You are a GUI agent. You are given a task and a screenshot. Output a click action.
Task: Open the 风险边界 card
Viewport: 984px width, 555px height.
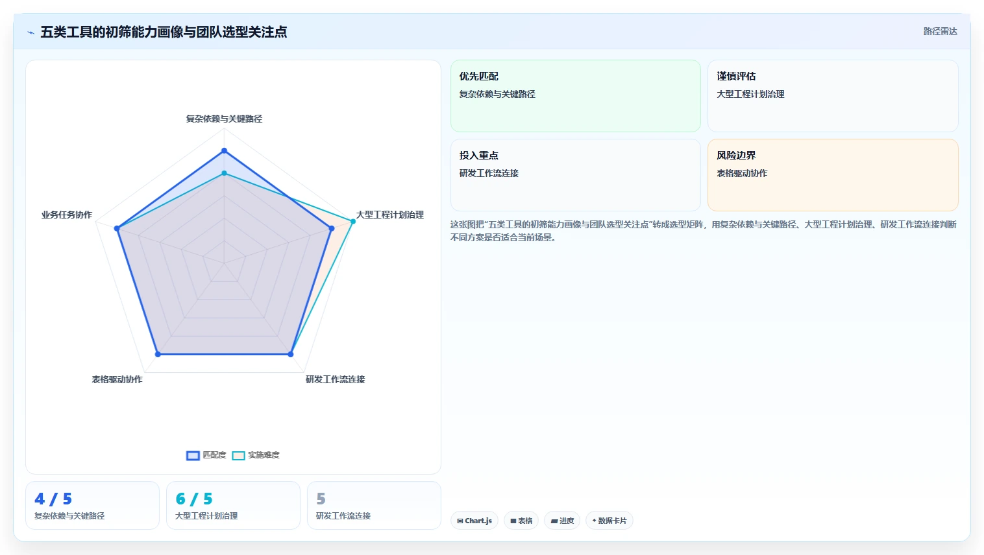(x=833, y=175)
